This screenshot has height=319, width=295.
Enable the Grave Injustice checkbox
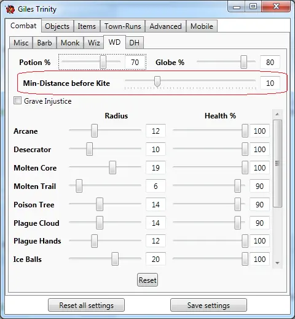17,101
